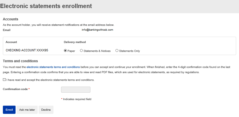
Task: Click the Account column header
Action: (11, 42)
